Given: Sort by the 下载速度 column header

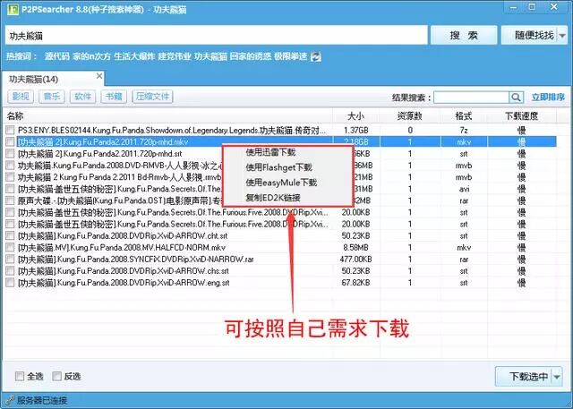Looking at the screenshot, I should [521, 116].
